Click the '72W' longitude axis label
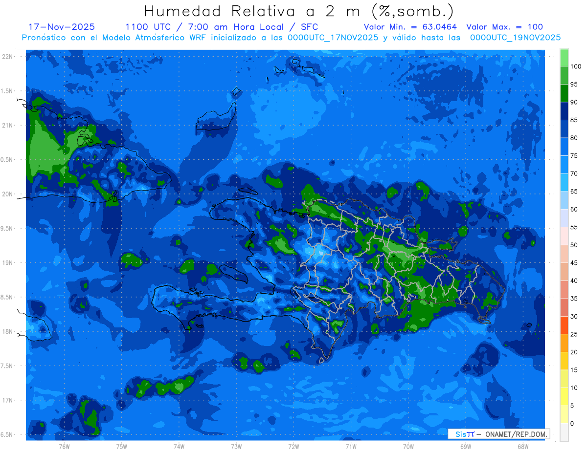The image size is (587, 453). coord(293,447)
